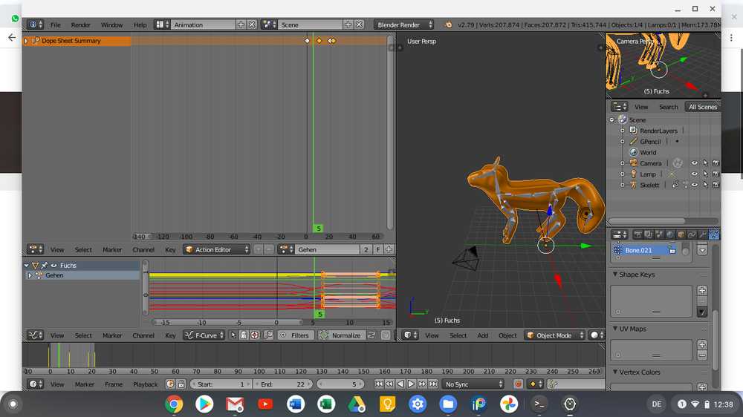The width and height of the screenshot is (743, 417).
Task: Jump to the timeline end frame
Action: (432, 384)
